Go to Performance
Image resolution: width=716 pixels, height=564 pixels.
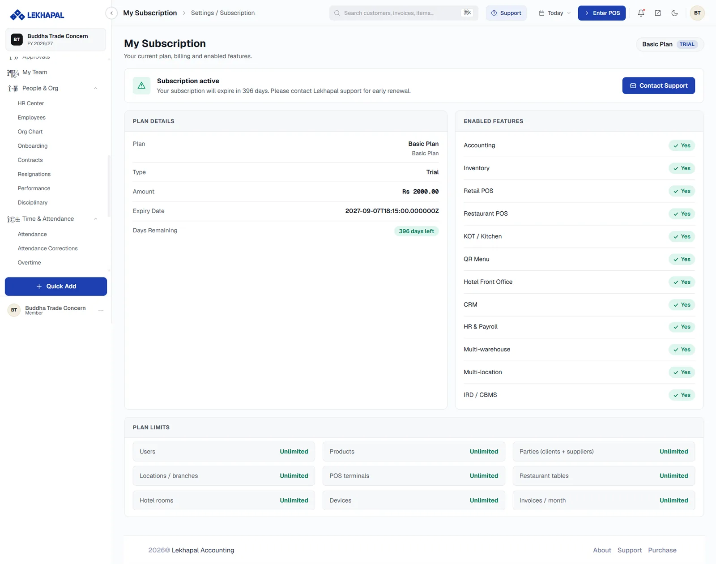point(34,188)
